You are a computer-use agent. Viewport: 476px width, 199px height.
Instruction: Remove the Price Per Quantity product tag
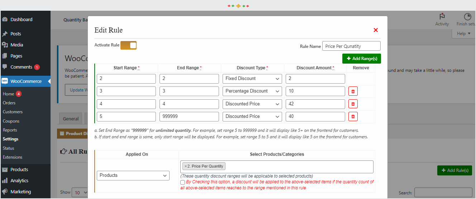coord(186,166)
